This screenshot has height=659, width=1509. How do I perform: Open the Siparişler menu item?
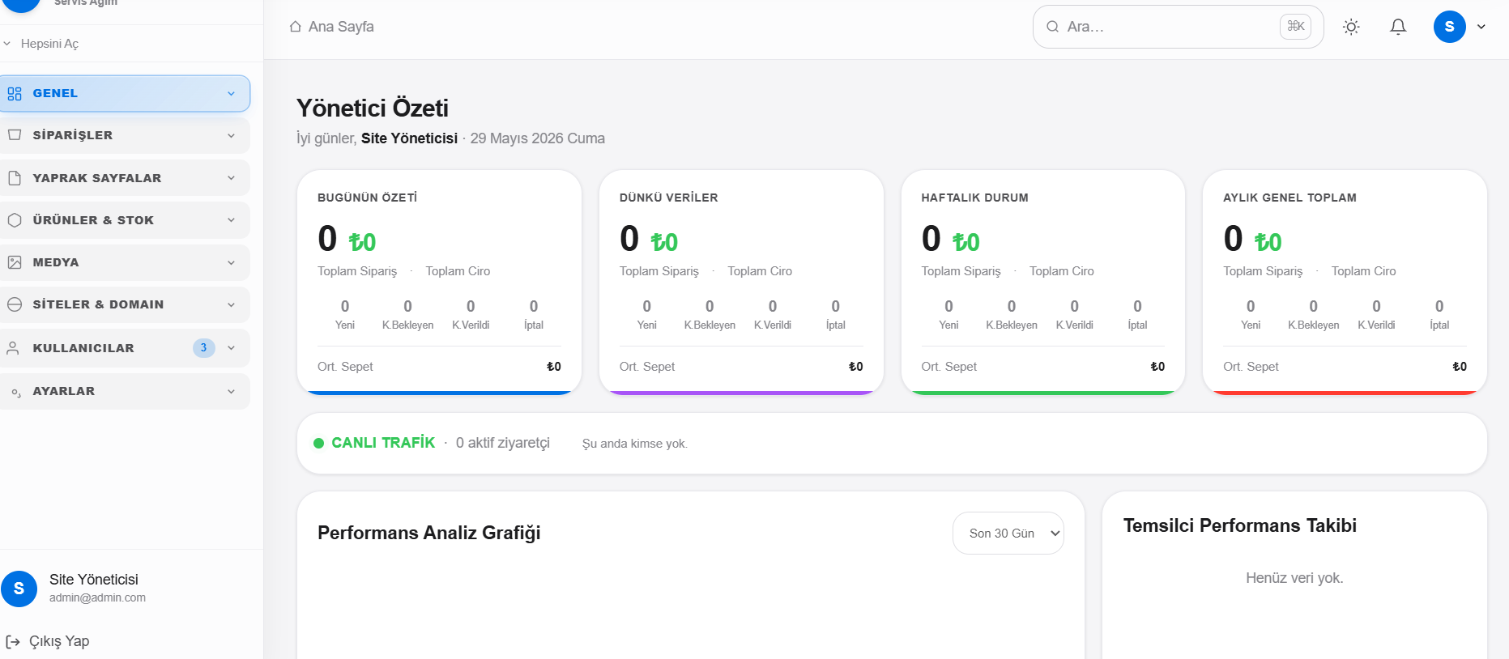(125, 135)
